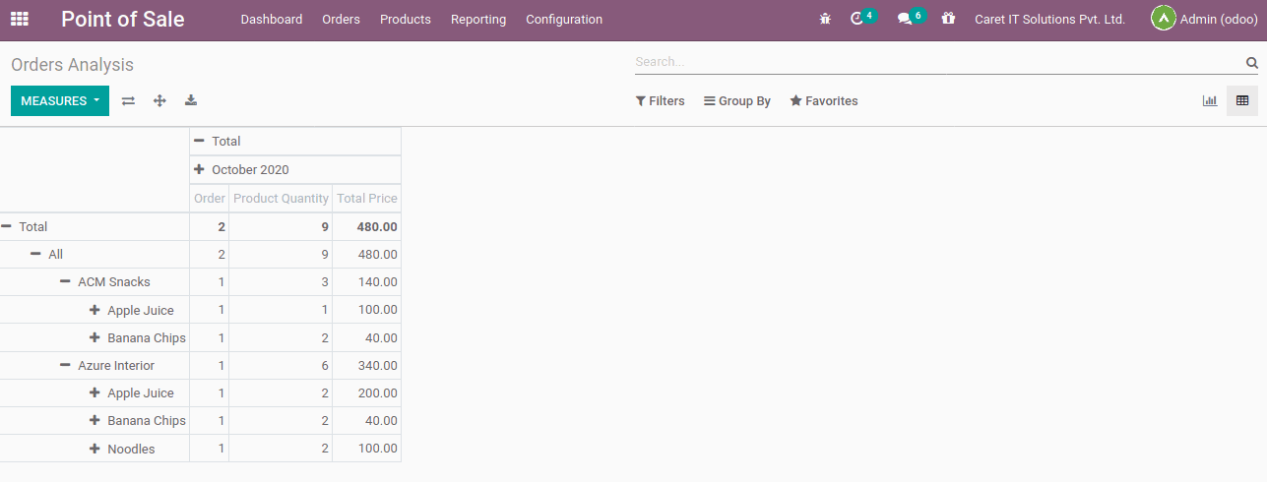Download the pivot table as xlsx

pos(191,100)
